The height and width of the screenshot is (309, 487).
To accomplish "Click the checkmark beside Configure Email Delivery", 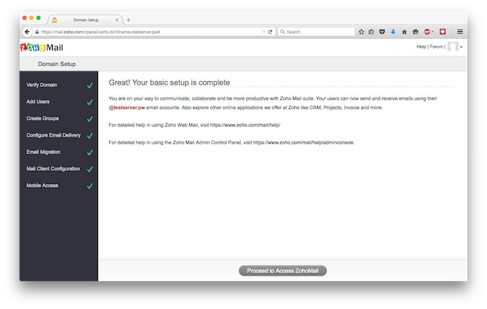I will coord(90,135).
